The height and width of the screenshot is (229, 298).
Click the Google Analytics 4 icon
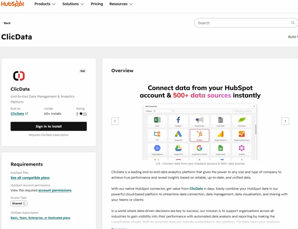coord(221,134)
